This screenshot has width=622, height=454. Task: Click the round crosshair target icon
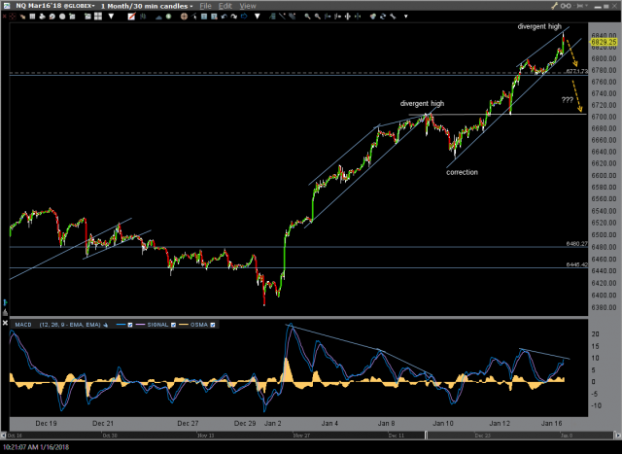(184, 17)
